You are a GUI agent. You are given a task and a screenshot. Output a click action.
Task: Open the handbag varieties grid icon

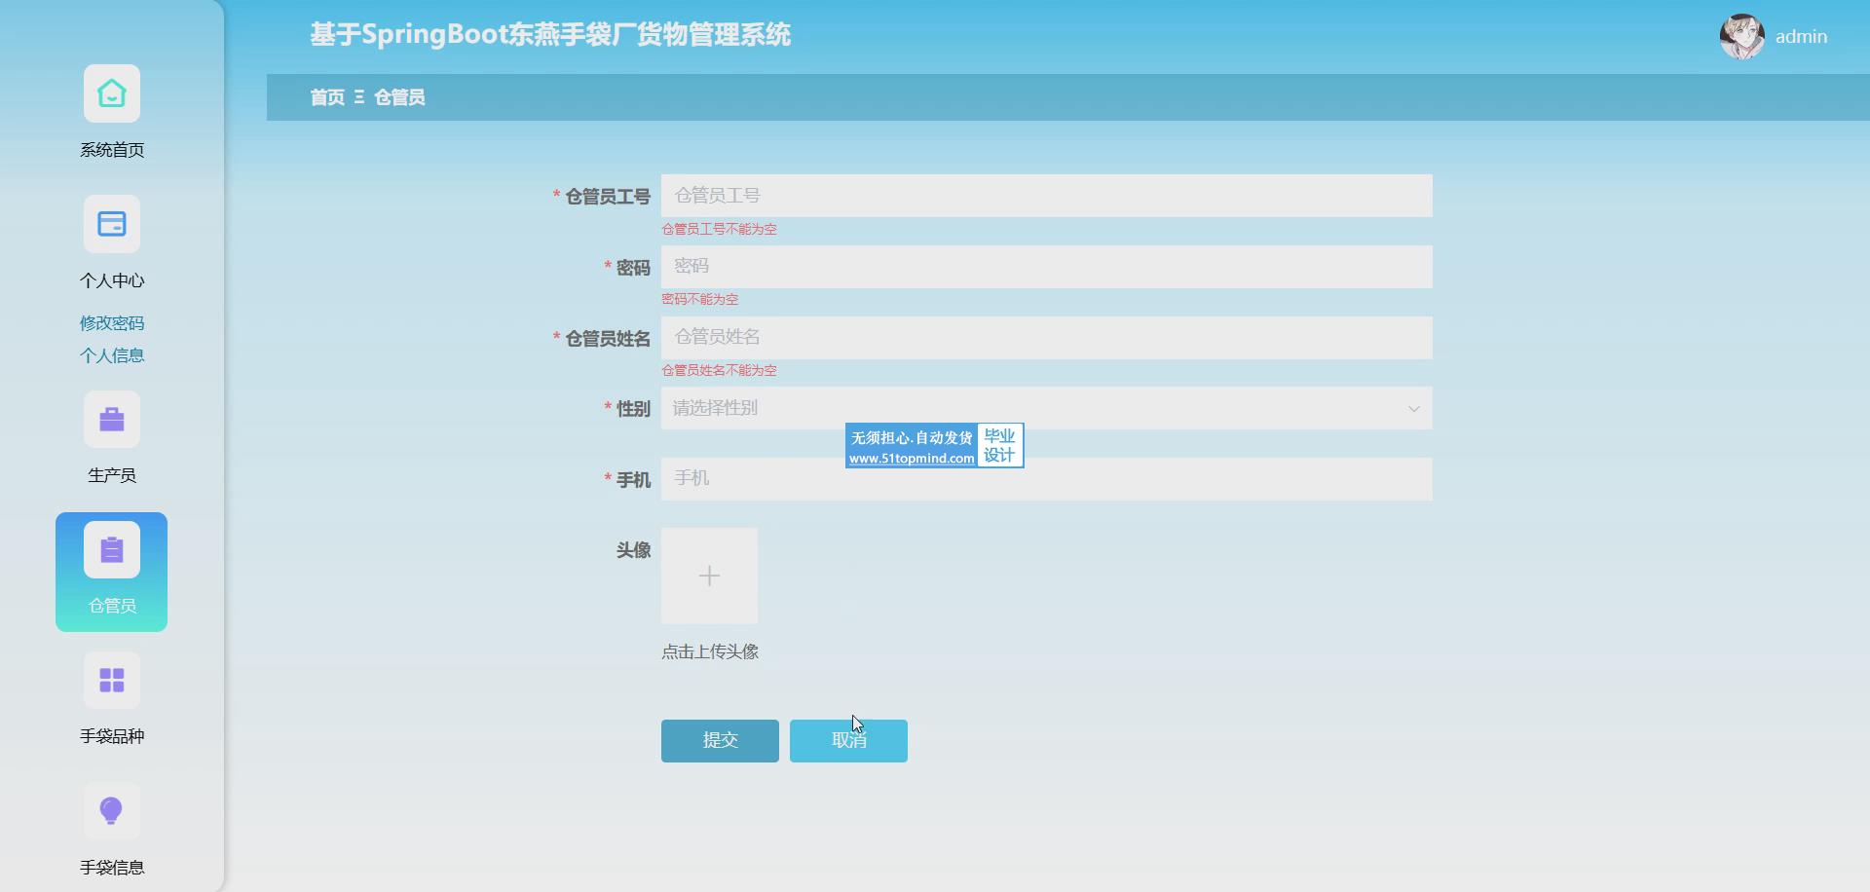point(111,680)
